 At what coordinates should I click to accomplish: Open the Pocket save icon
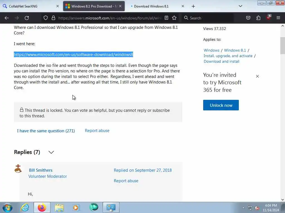(x=248, y=18)
